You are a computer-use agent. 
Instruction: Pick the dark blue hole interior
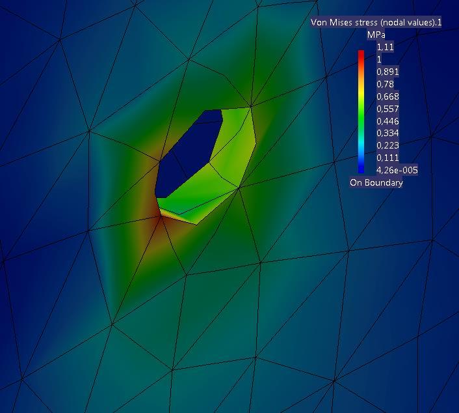(187, 154)
